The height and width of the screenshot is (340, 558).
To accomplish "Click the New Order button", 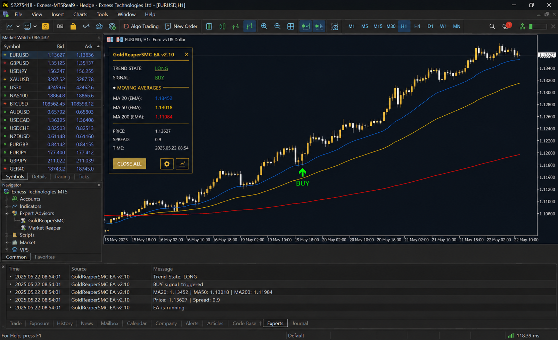I will point(181,26).
